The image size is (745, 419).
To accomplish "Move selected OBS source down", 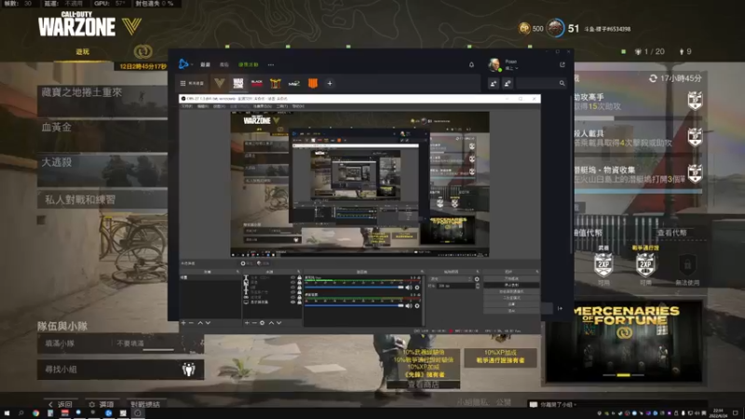I will coord(278,323).
